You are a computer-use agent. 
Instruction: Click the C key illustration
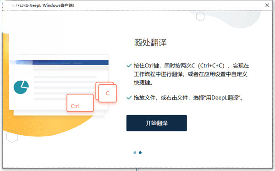click(108, 93)
